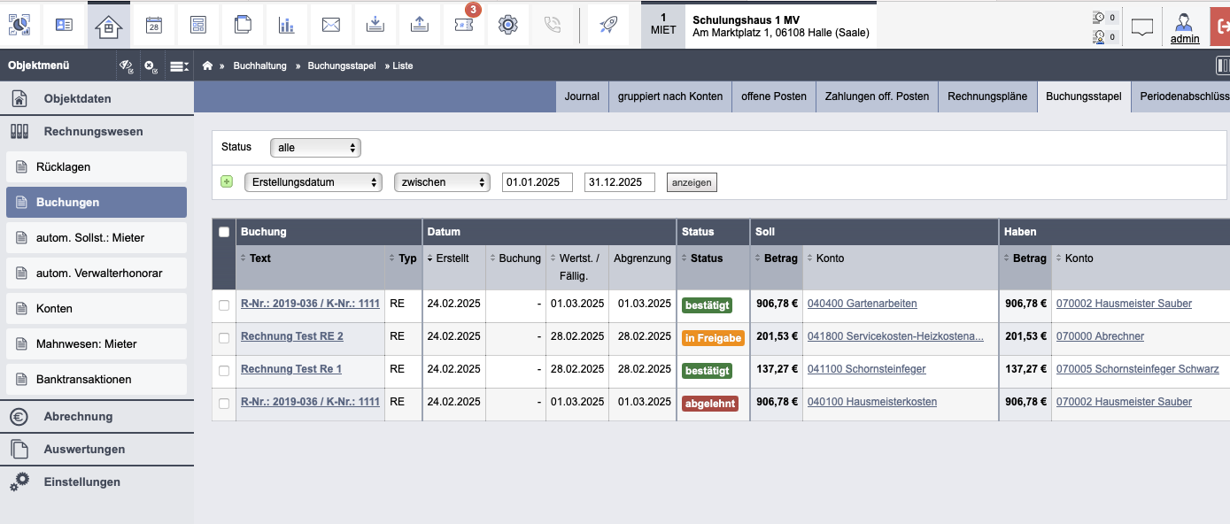Open the calendar icon showing 28
Image resolution: width=1230 pixels, height=524 pixels.
tap(153, 25)
